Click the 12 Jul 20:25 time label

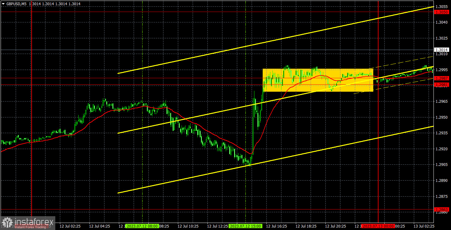tap(335, 226)
